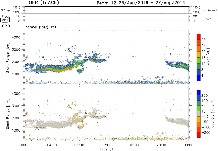
Task: Click the 'Freq. [MHz]' axis label
Action: [5, 18]
